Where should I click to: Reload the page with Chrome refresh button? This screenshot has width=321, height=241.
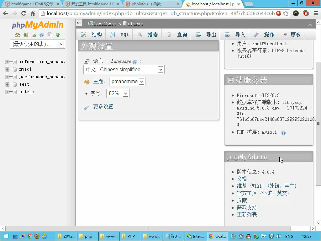click(x=24, y=13)
